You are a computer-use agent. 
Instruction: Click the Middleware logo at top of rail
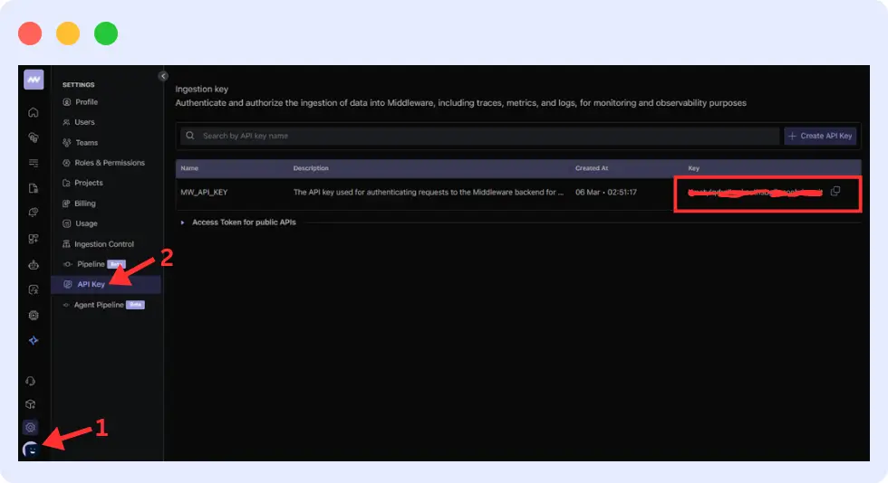(x=34, y=80)
